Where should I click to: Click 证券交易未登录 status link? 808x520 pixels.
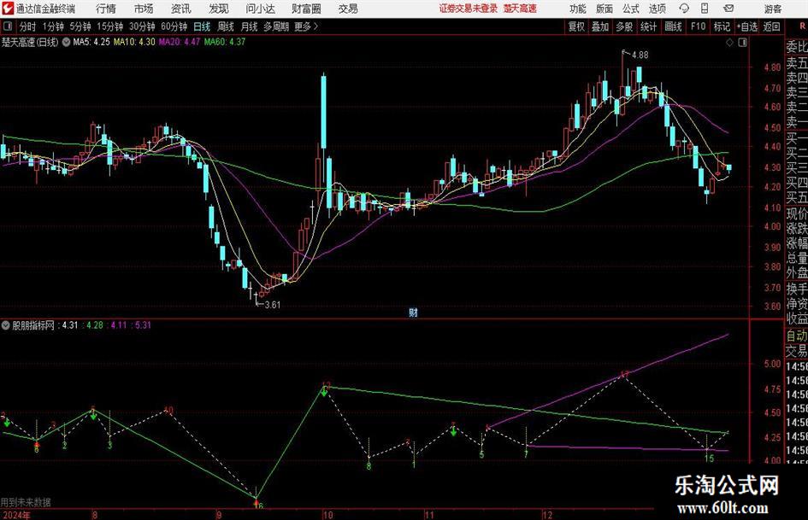coord(469,9)
